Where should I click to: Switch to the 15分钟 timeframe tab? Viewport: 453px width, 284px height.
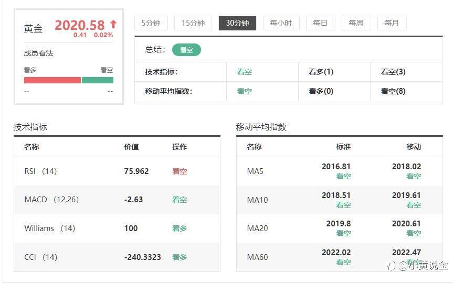click(x=193, y=23)
